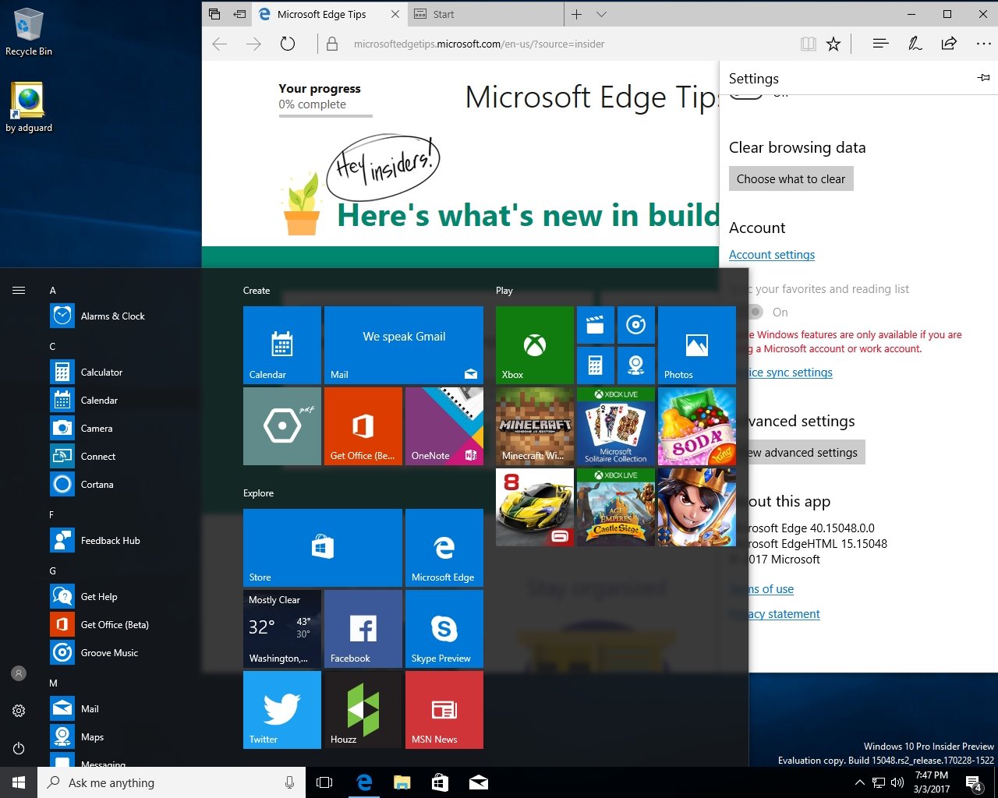Open the Weather tile for Washington
The image size is (998, 798).
tap(282, 629)
